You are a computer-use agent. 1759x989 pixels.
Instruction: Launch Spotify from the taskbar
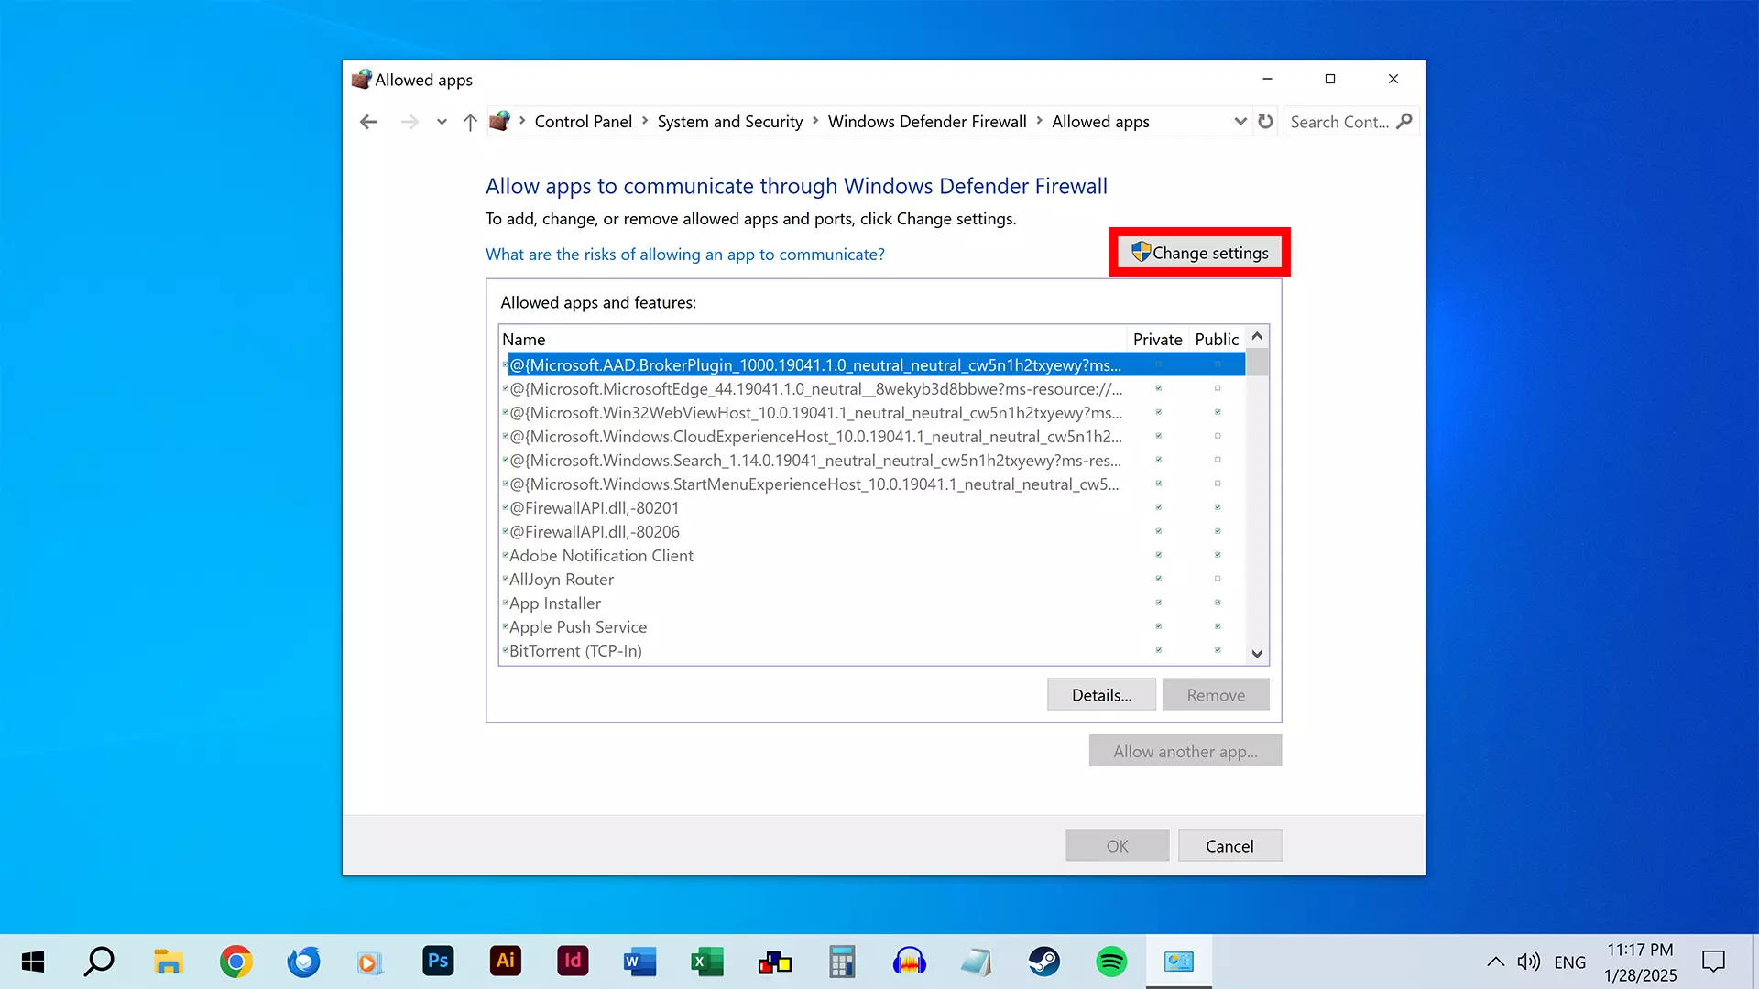1111,962
